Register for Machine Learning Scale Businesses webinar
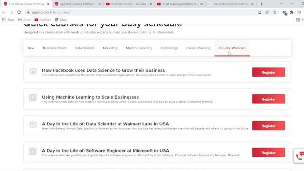The image size is (304, 171). click(x=268, y=99)
